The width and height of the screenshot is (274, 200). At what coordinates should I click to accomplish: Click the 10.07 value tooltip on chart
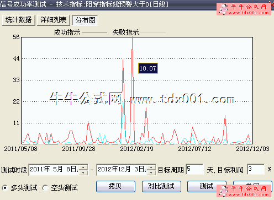click(x=148, y=68)
